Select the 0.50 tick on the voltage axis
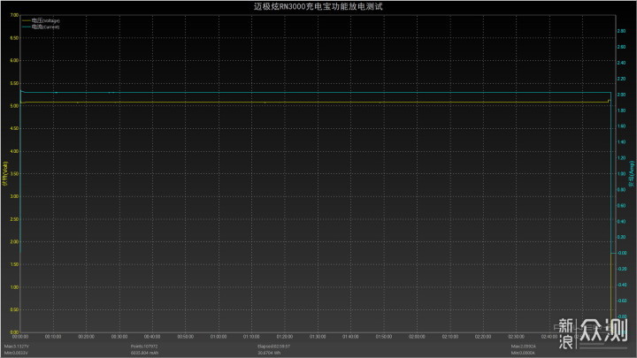This screenshot has height=358, width=637. click(x=14, y=309)
